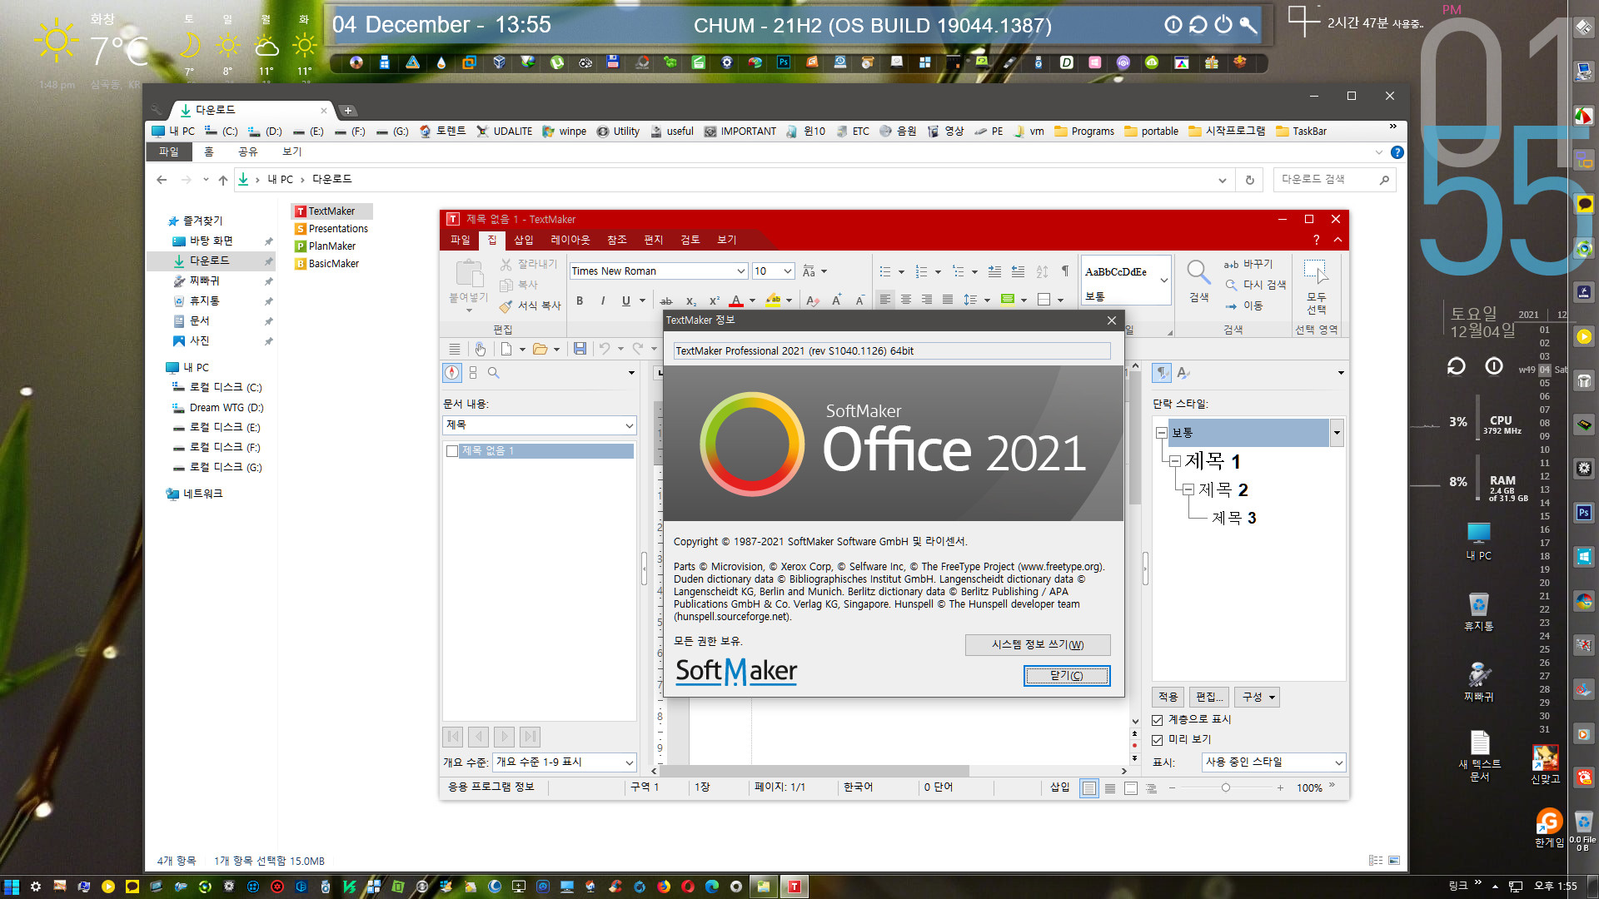Click the sort icon in ribbon
This screenshot has height=899, width=1599.
[1042, 271]
